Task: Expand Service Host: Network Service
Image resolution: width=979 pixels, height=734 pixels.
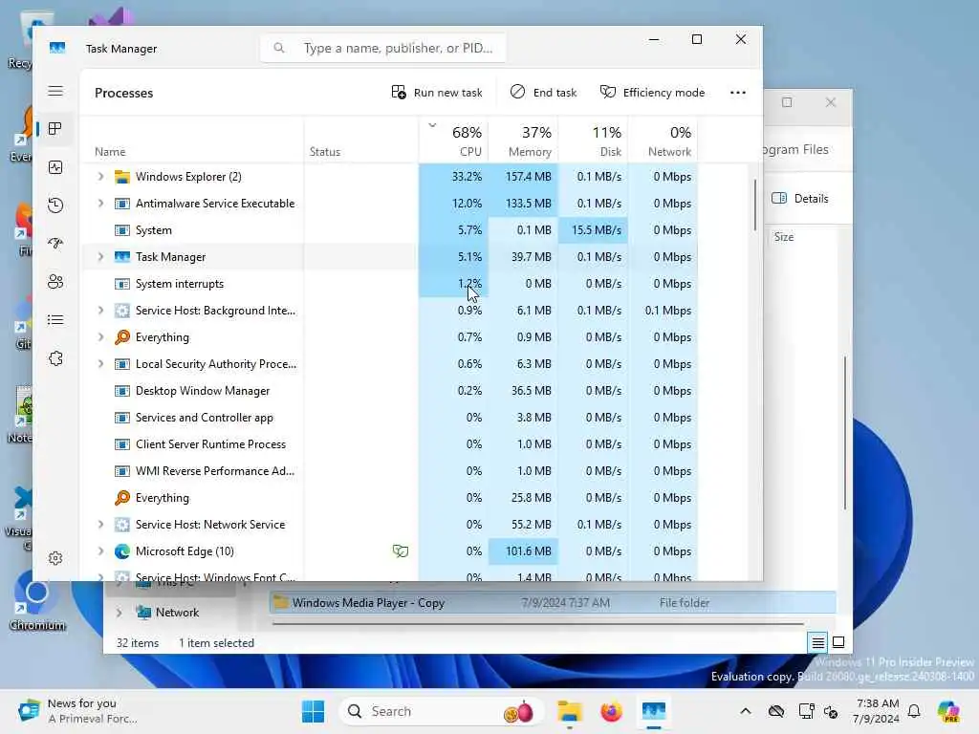Action: tap(100, 525)
